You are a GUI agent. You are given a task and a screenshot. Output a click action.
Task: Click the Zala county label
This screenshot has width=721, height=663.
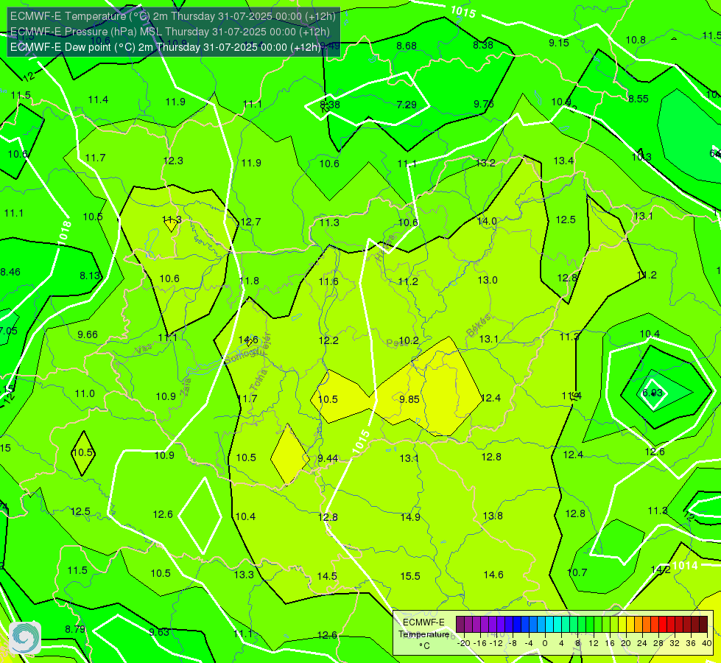click(186, 388)
